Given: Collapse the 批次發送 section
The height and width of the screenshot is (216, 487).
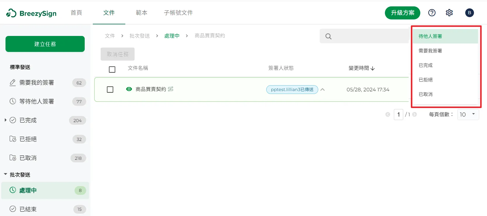Looking at the screenshot, I should point(5,174).
